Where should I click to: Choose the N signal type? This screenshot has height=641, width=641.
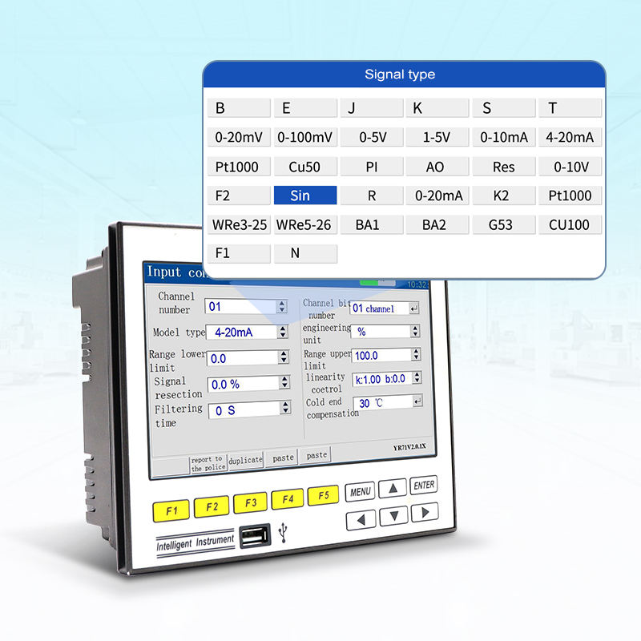click(x=305, y=253)
